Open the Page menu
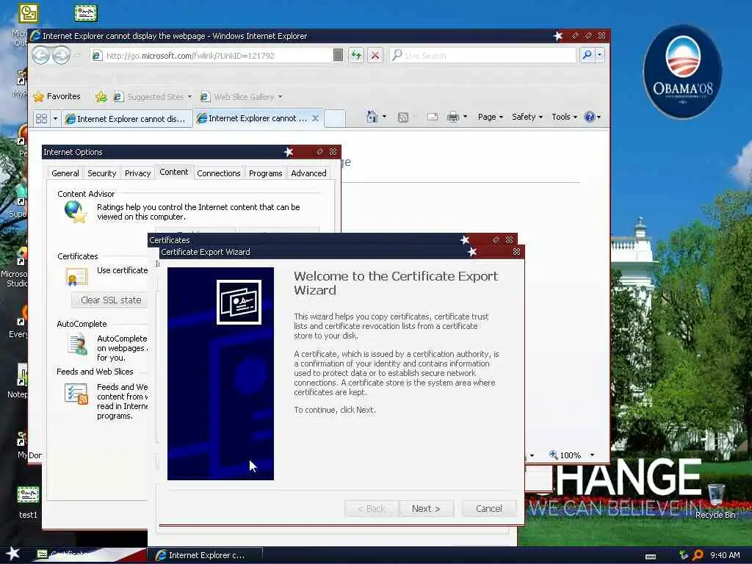This screenshot has height=564, width=752. pos(490,117)
